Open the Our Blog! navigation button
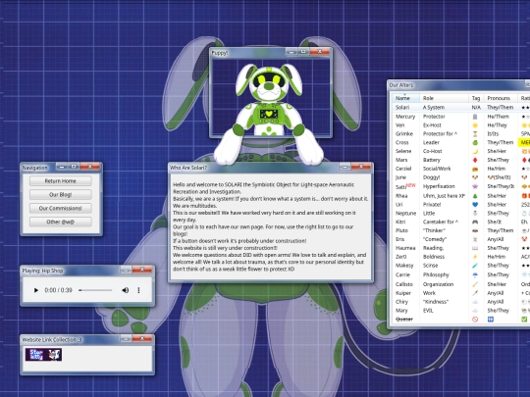The height and width of the screenshot is (397, 530). (61, 195)
